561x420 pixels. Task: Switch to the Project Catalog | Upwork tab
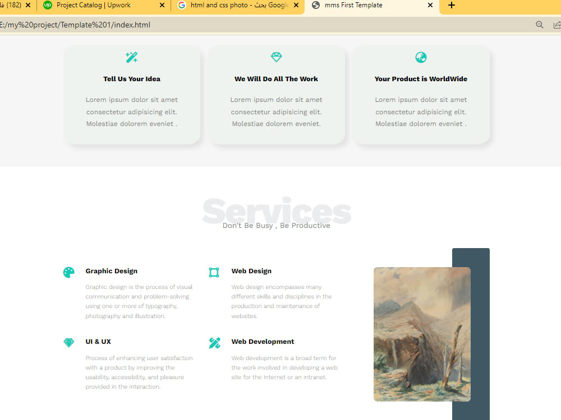click(x=94, y=6)
